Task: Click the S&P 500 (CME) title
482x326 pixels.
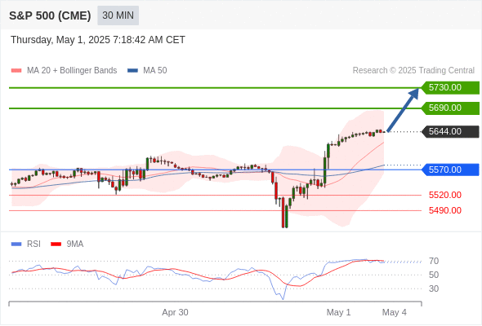Action: click(x=50, y=15)
